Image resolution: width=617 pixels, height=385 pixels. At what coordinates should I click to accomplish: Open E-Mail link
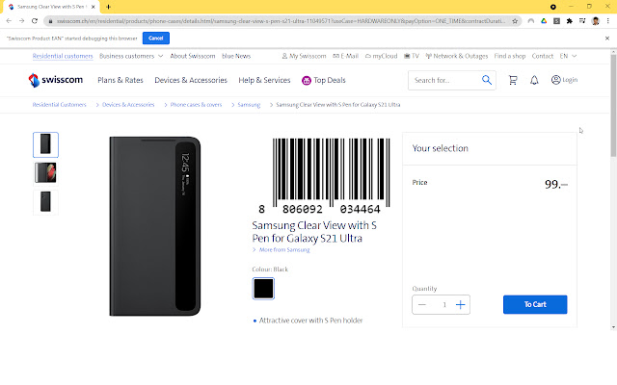[345, 56]
